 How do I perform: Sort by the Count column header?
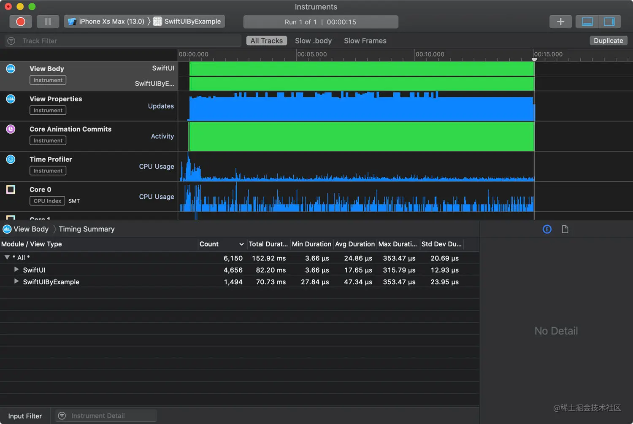point(222,244)
